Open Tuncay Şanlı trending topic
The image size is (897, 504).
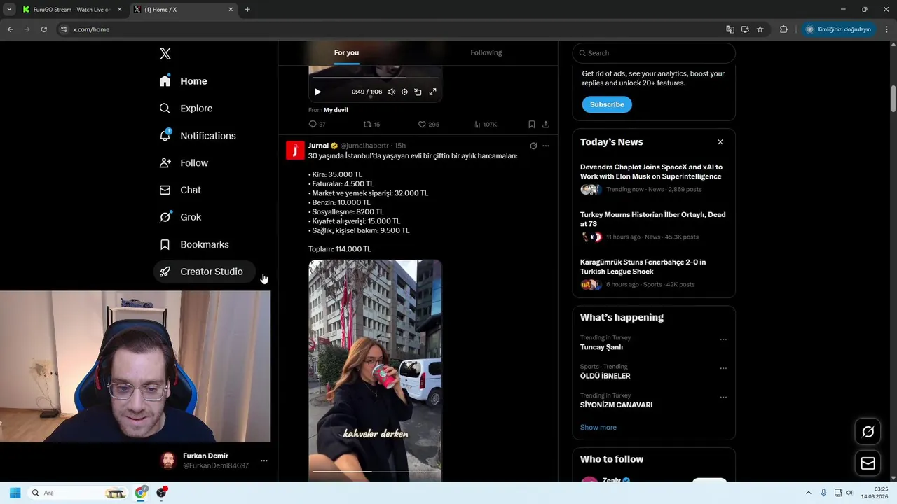601,347
